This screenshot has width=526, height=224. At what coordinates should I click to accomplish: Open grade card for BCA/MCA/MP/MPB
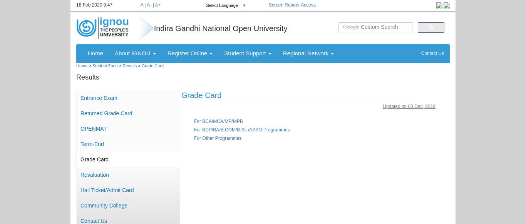coord(218,121)
